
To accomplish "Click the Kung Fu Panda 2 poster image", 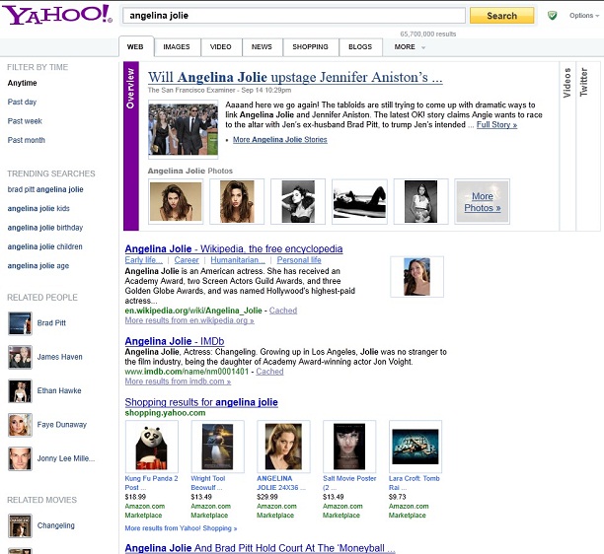I will pos(152,447).
